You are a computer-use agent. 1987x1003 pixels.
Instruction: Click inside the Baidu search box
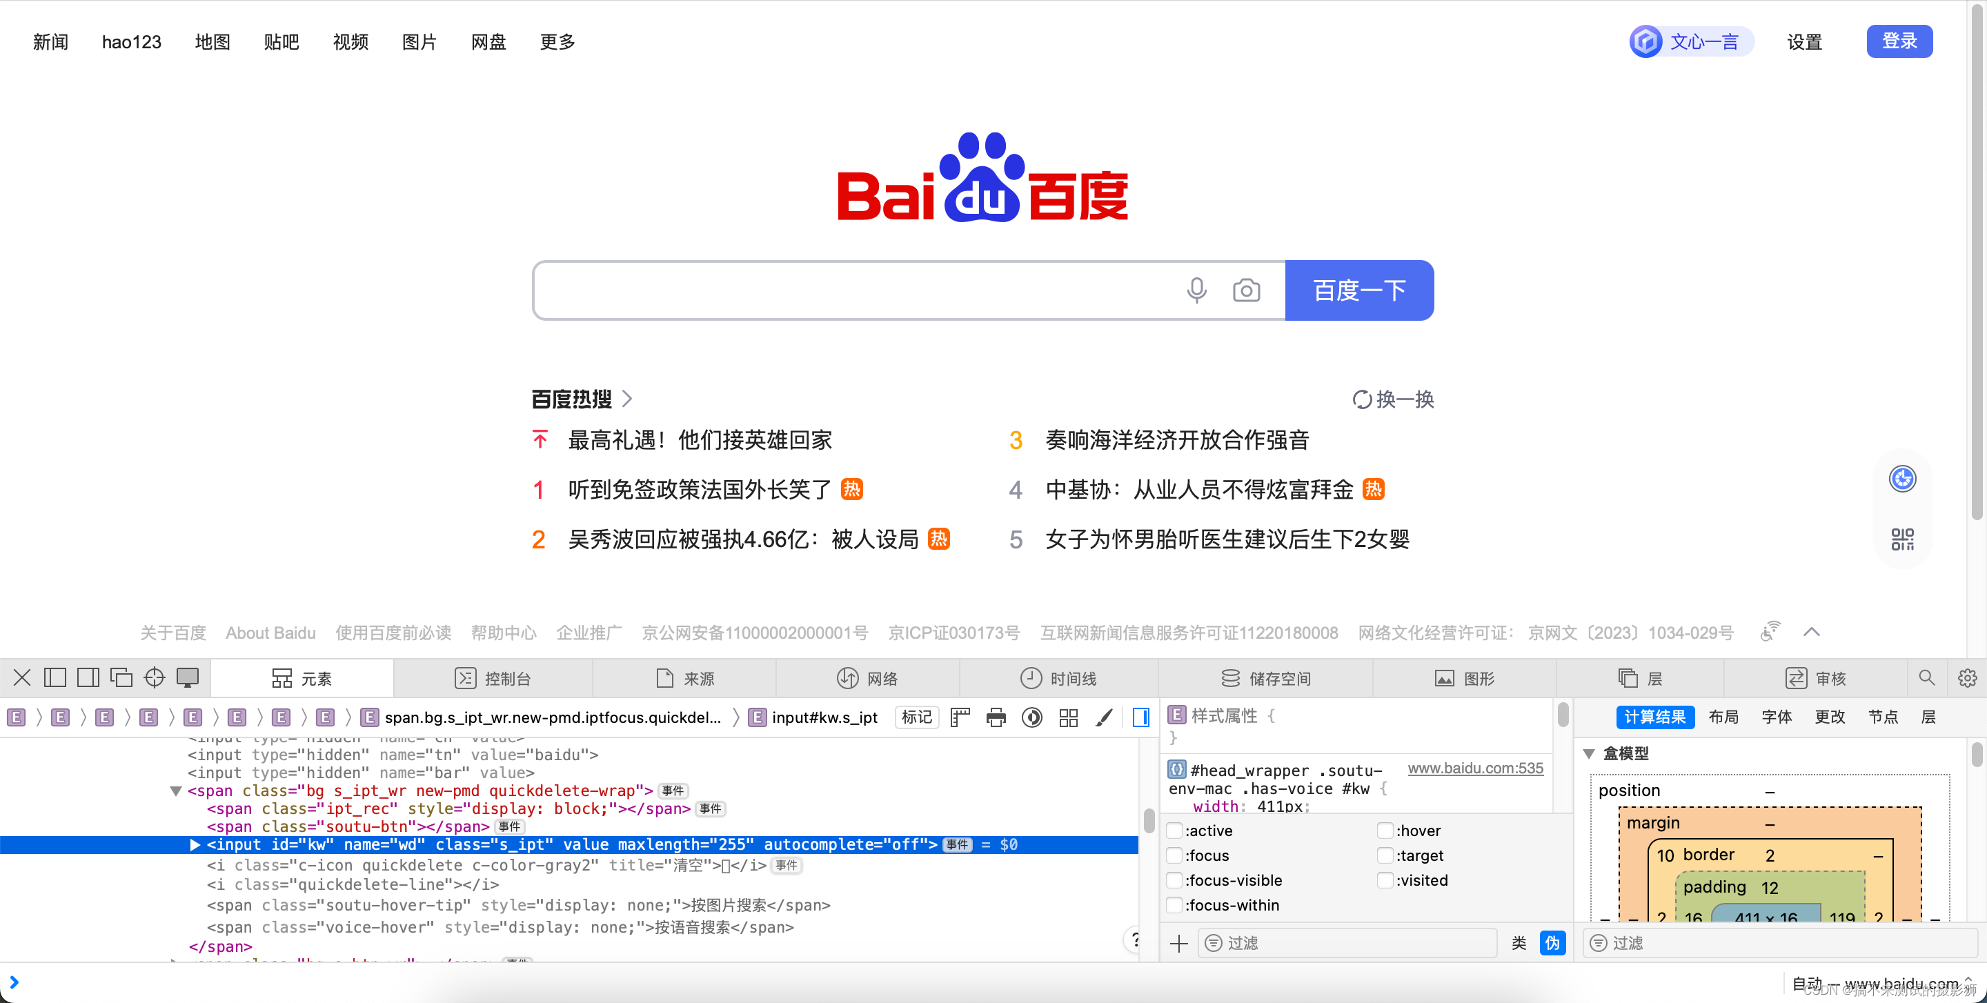[849, 290]
